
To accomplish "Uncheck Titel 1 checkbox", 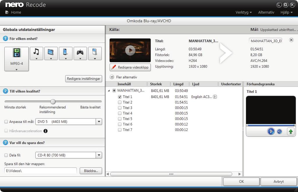I will pos(119,97).
